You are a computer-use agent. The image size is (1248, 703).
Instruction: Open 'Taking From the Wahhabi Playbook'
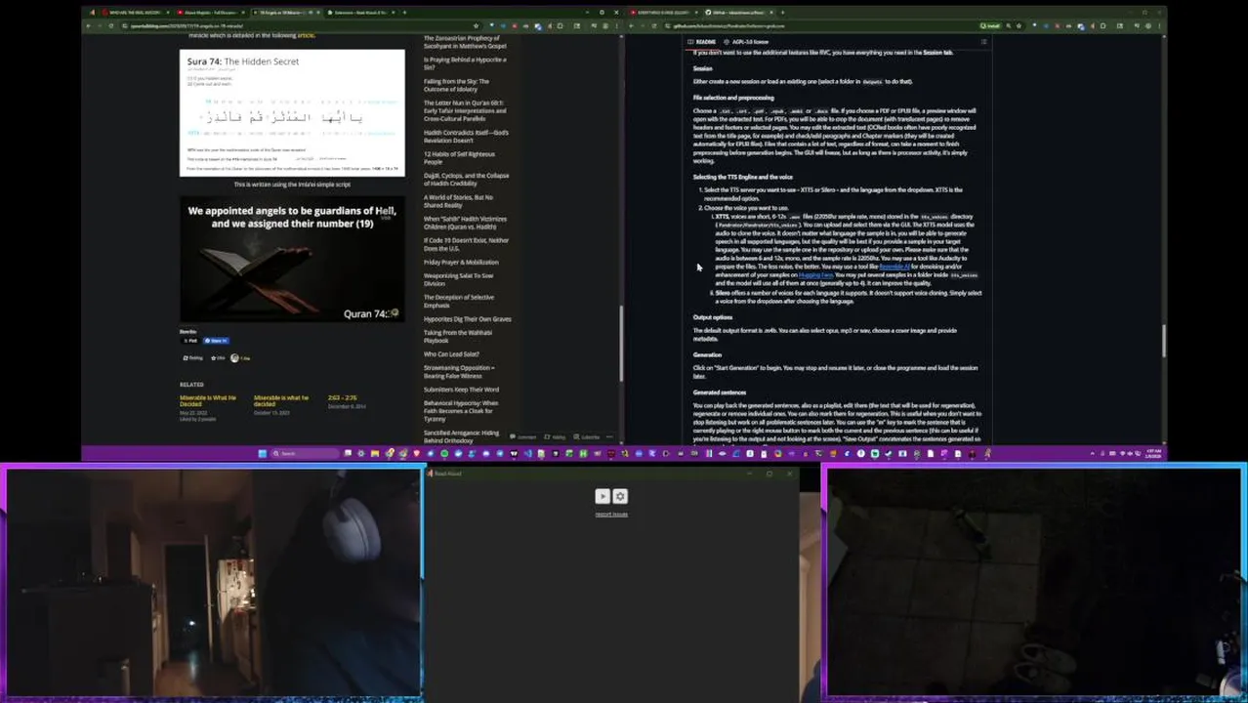(x=458, y=337)
